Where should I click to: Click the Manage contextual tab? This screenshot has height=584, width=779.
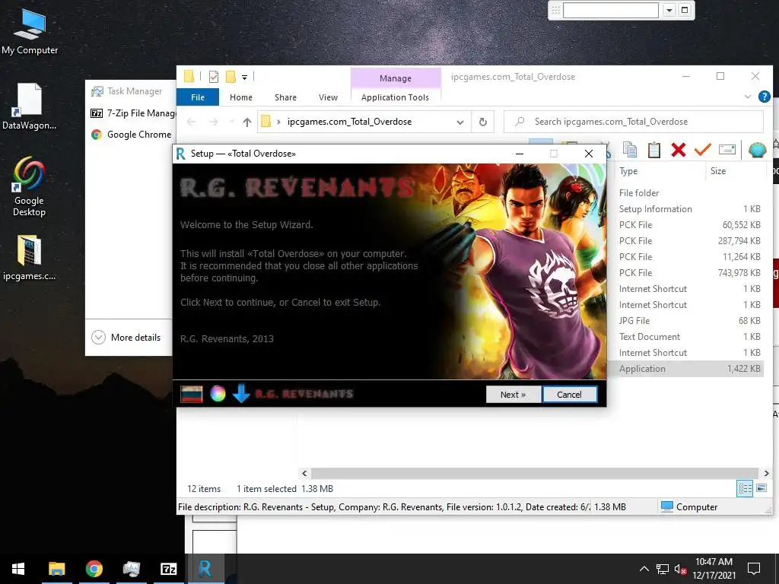[x=396, y=78]
